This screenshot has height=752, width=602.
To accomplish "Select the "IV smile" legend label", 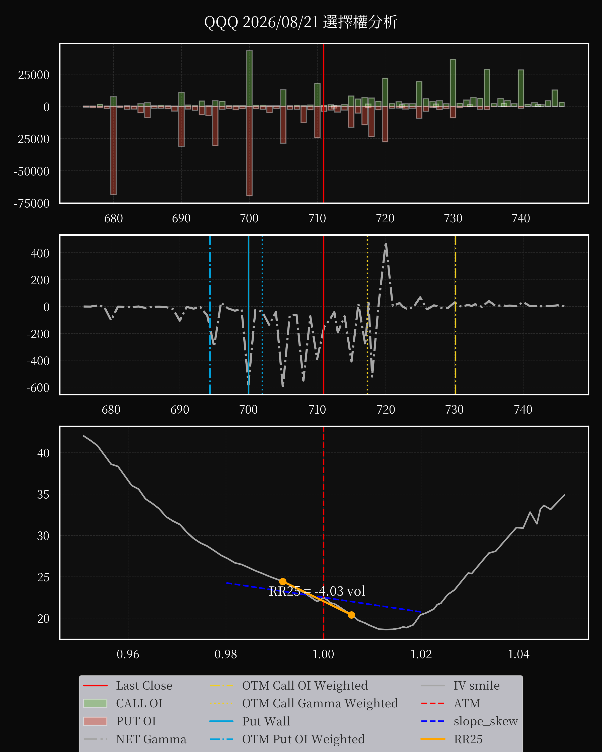I will 477,685.
